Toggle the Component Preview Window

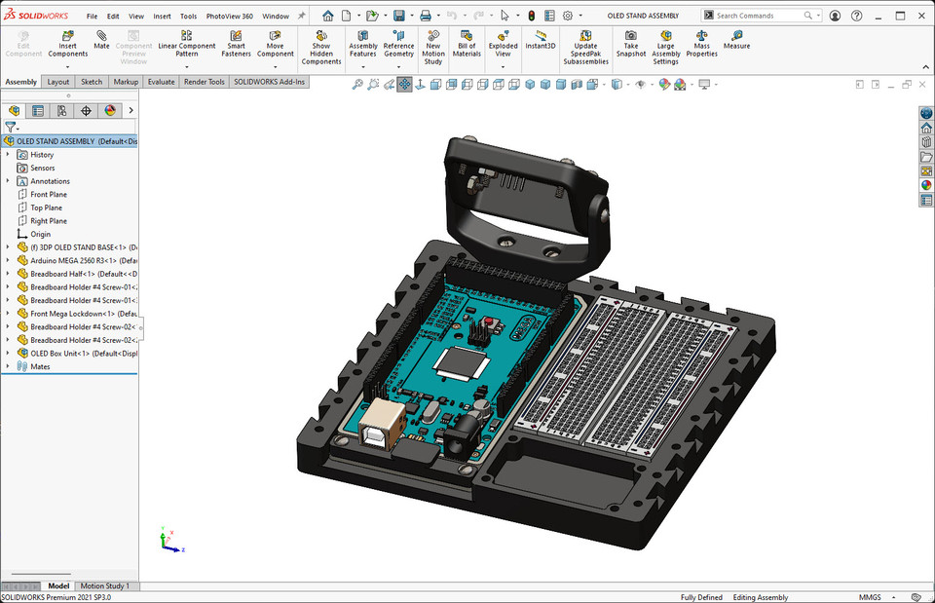133,45
